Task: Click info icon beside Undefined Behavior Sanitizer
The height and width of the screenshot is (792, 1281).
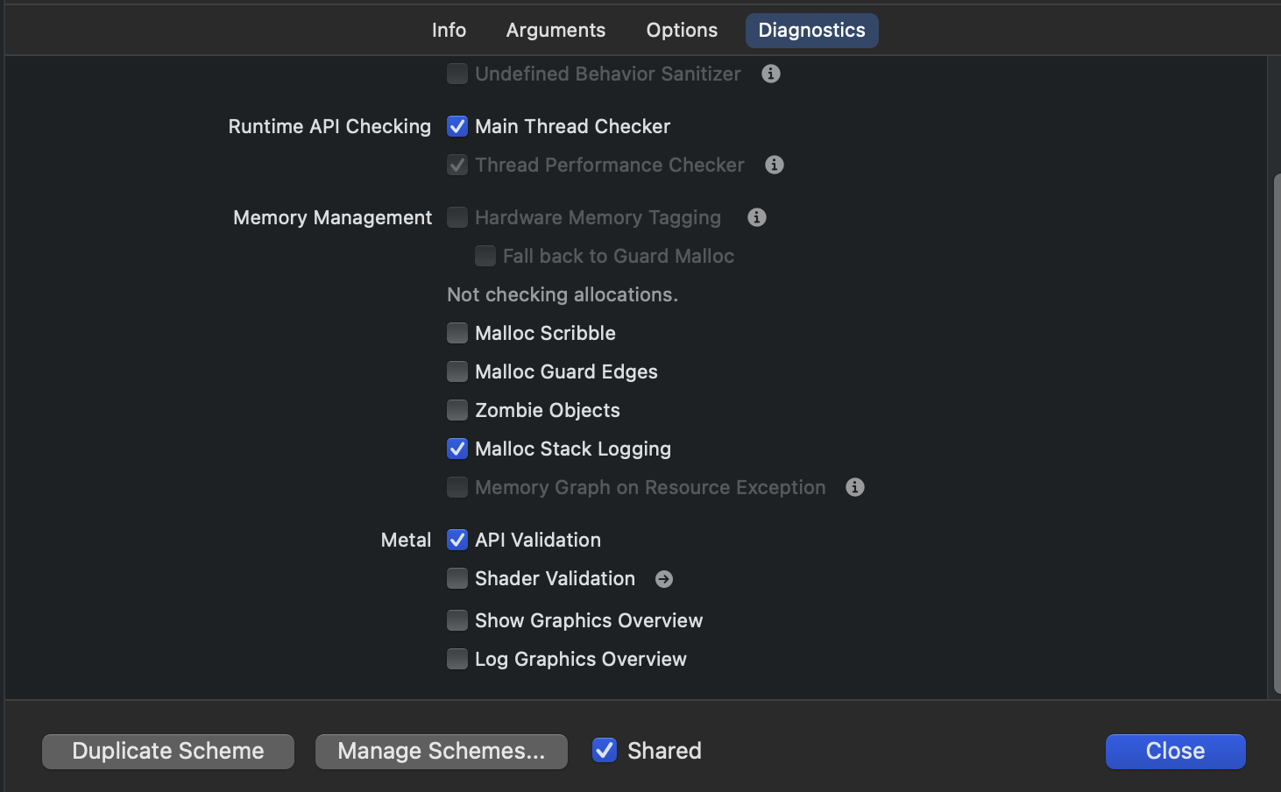Action: (771, 74)
